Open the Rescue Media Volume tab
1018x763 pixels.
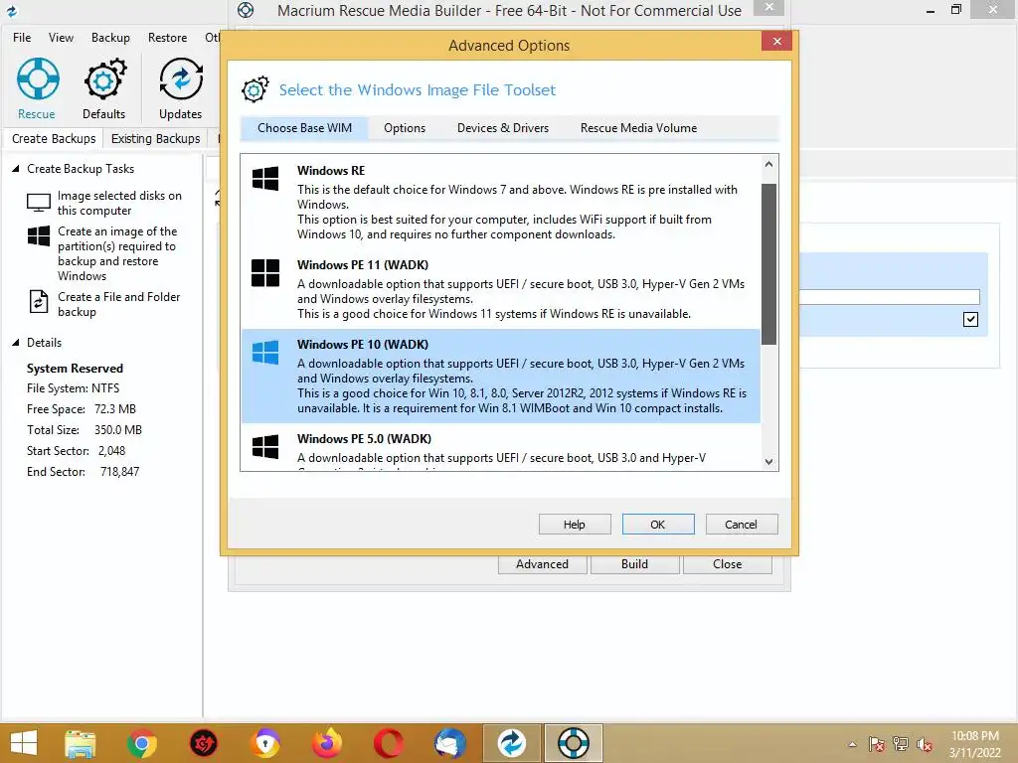pyautogui.click(x=639, y=128)
